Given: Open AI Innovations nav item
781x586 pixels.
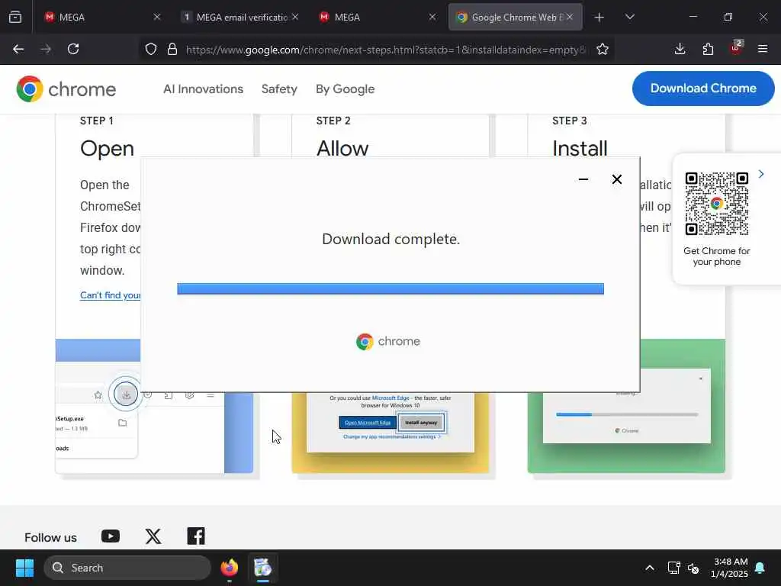Looking at the screenshot, I should tap(203, 89).
